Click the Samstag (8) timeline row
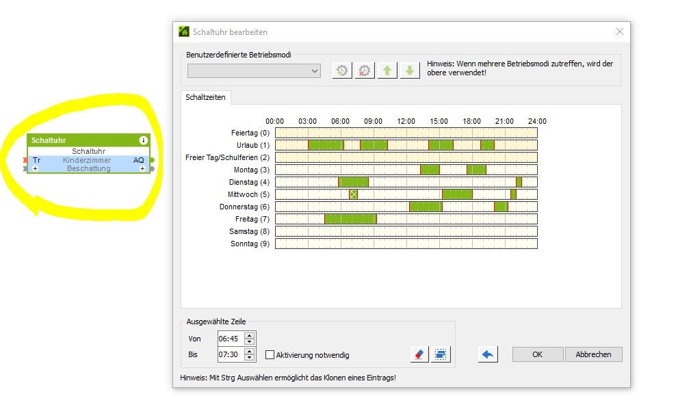This screenshot has height=405, width=678. pyautogui.click(x=406, y=231)
